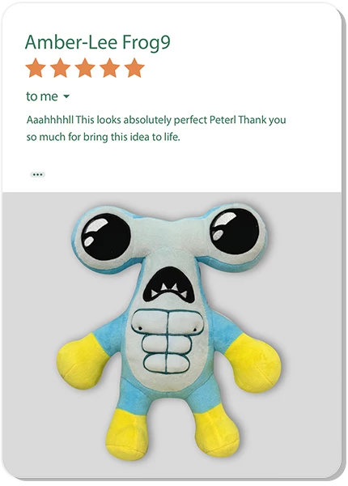Viewport: 348px width, 486px height.
Task: Choose the third orange rating star
Action: coord(85,68)
